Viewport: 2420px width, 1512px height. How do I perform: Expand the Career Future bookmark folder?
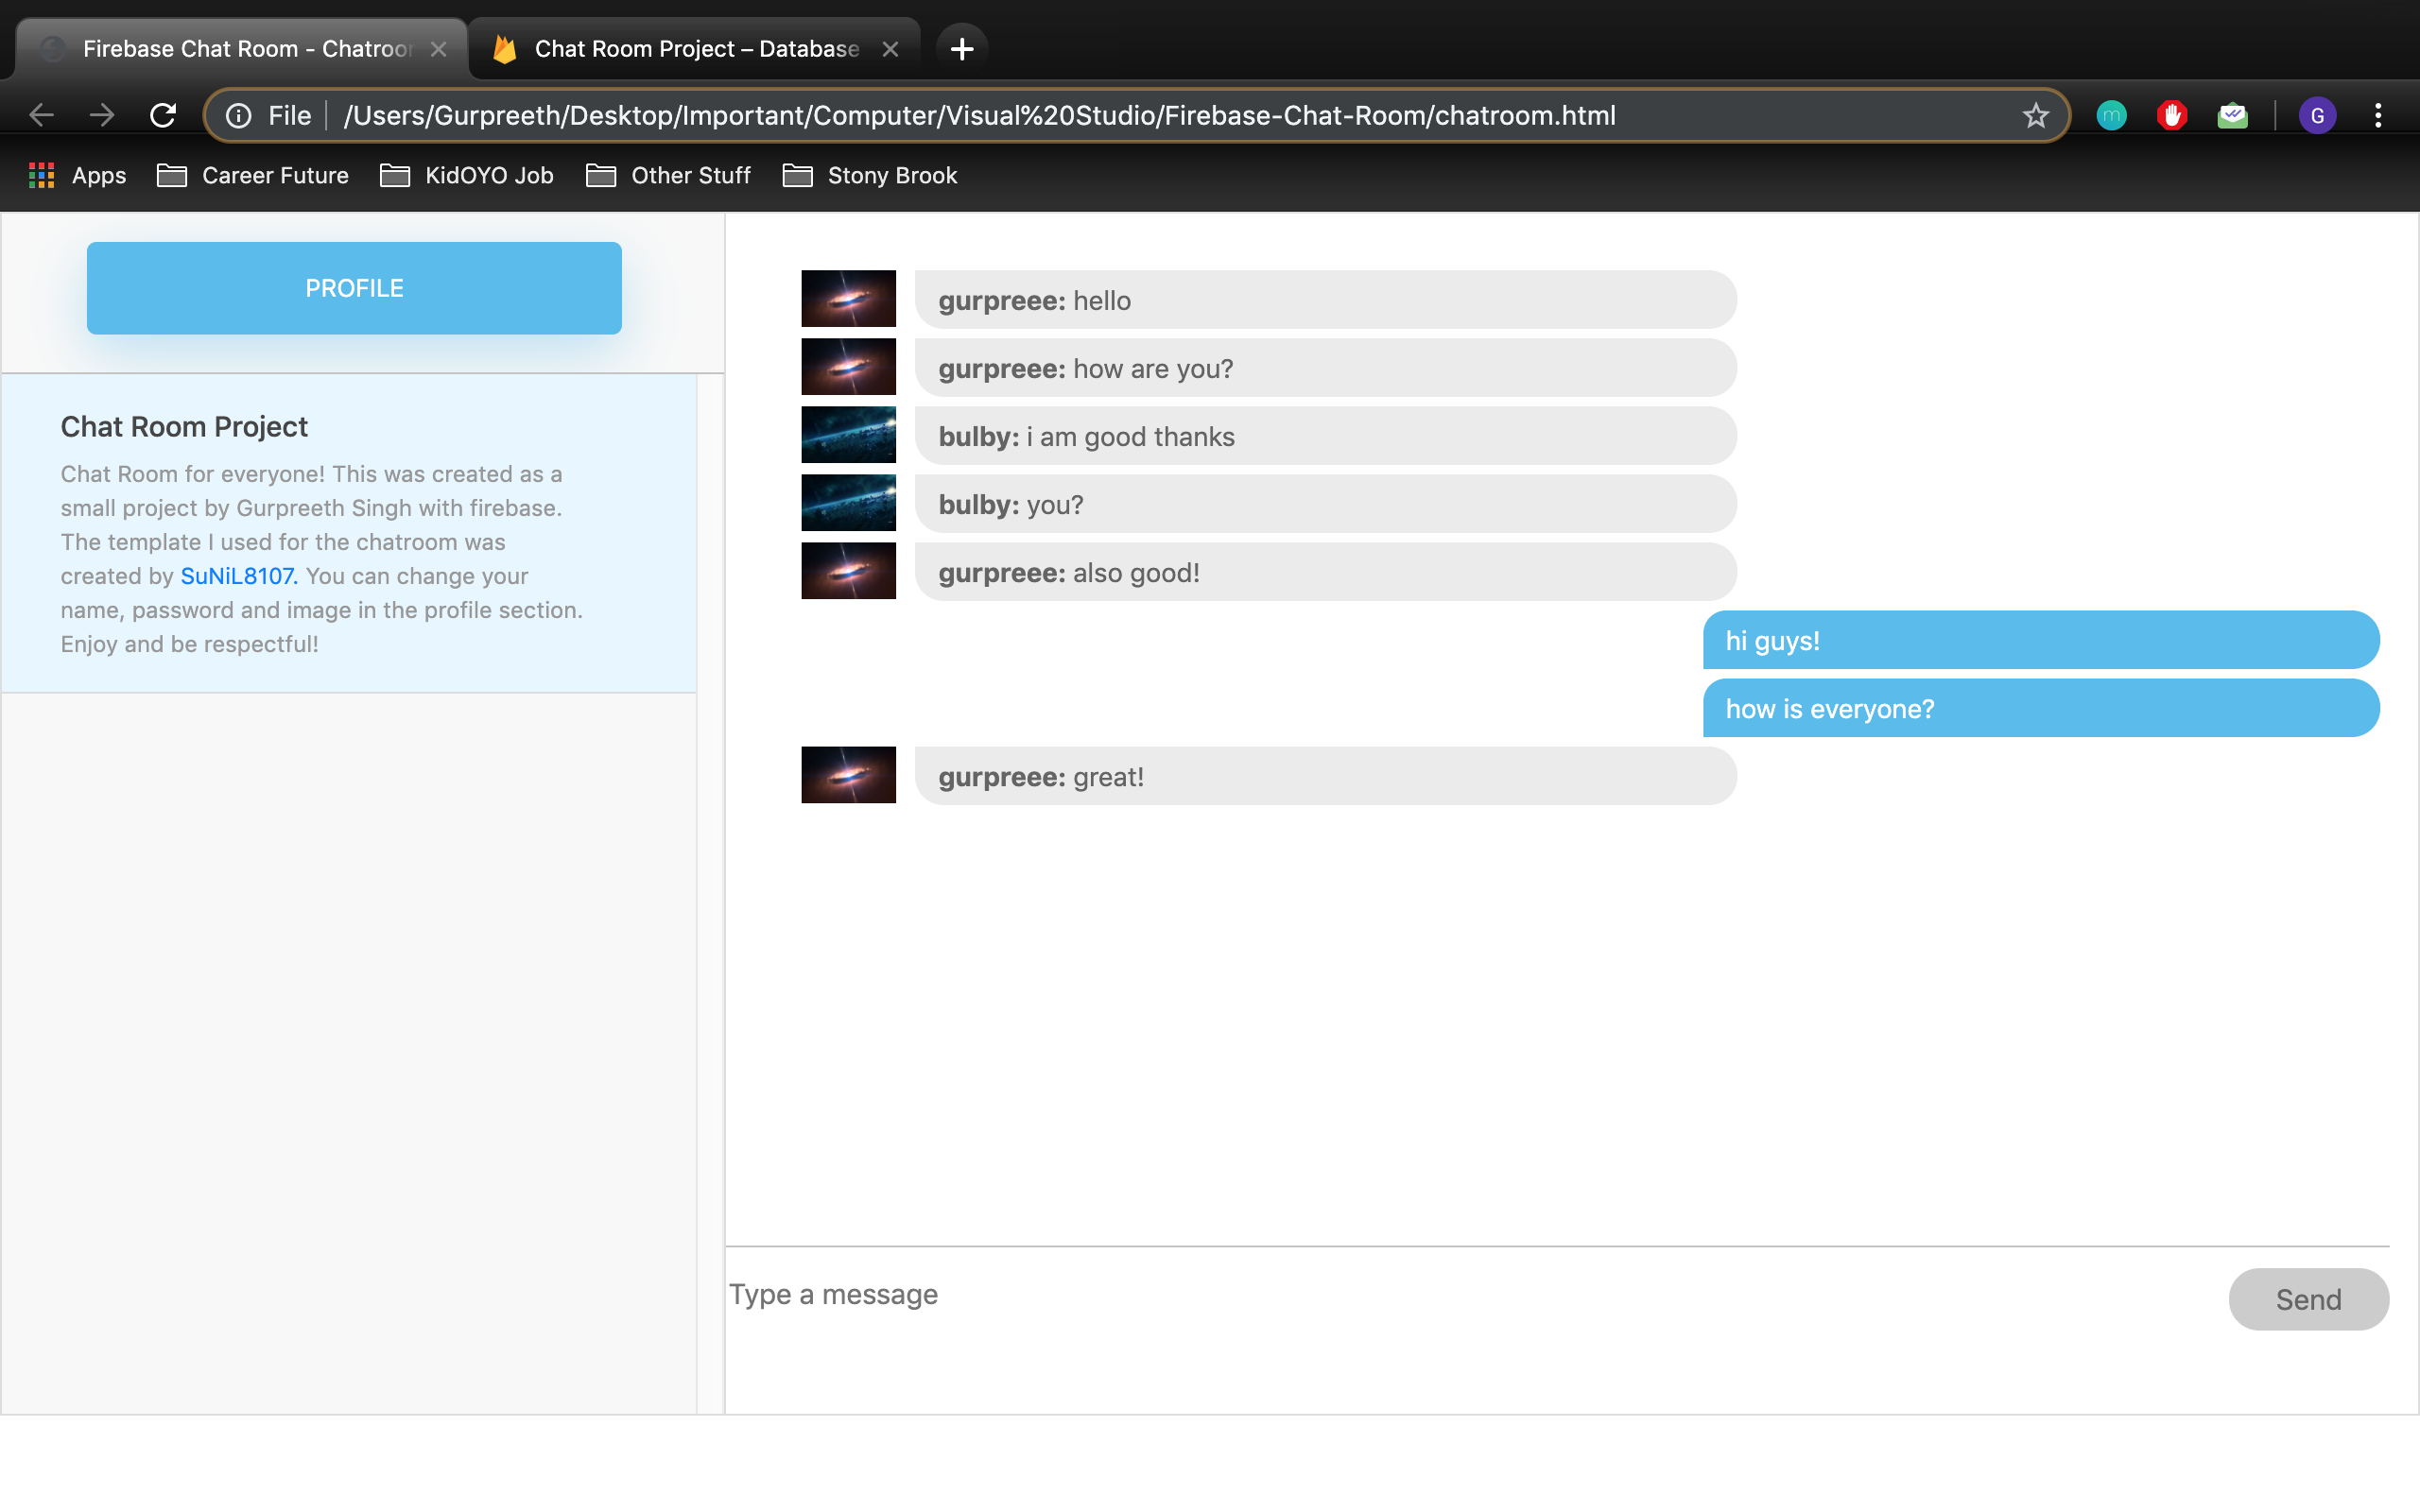click(x=253, y=176)
